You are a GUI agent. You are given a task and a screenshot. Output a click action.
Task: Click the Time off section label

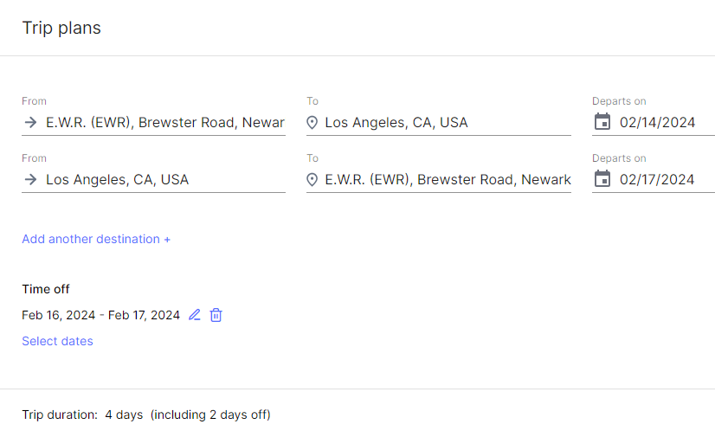tap(46, 289)
